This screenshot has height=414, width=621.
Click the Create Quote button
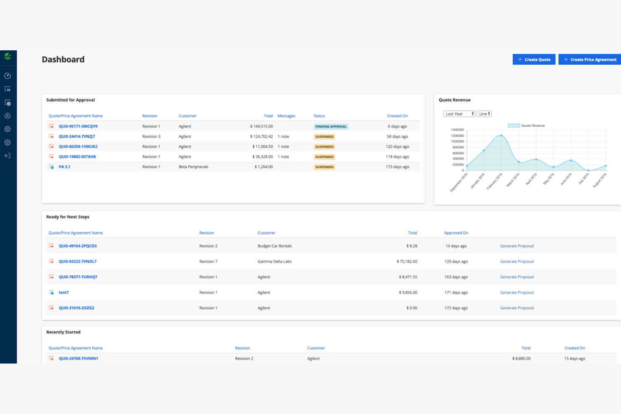pos(534,59)
